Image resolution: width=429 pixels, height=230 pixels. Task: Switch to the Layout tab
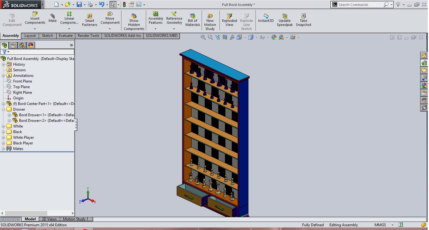click(x=30, y=36)
